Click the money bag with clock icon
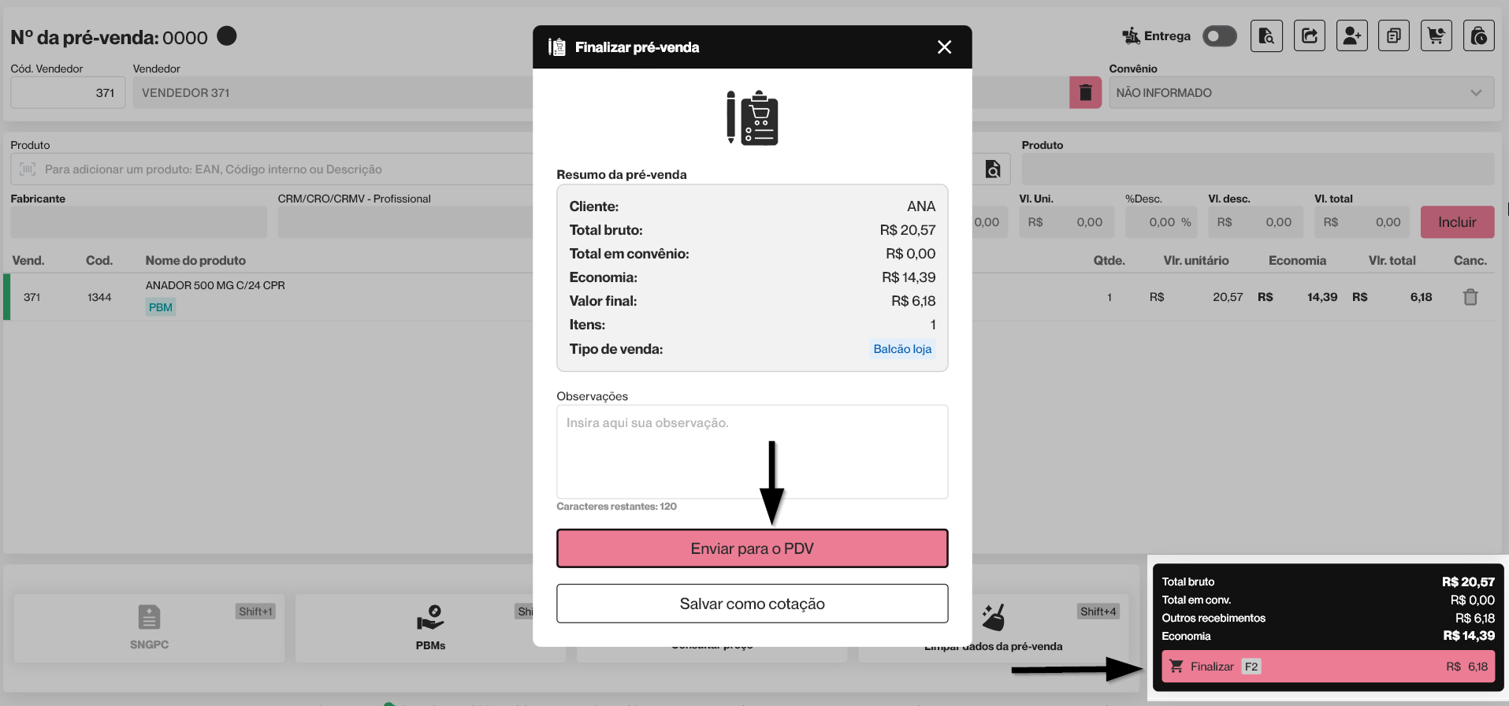Screen dimensions: 1509x706 coord(1479,36)
